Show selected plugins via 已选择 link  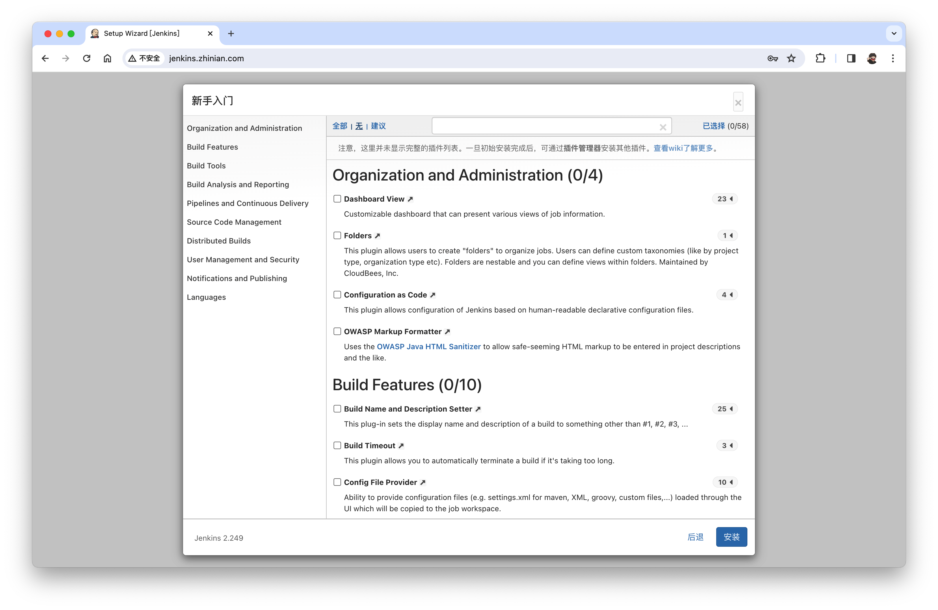coord(714,126)
